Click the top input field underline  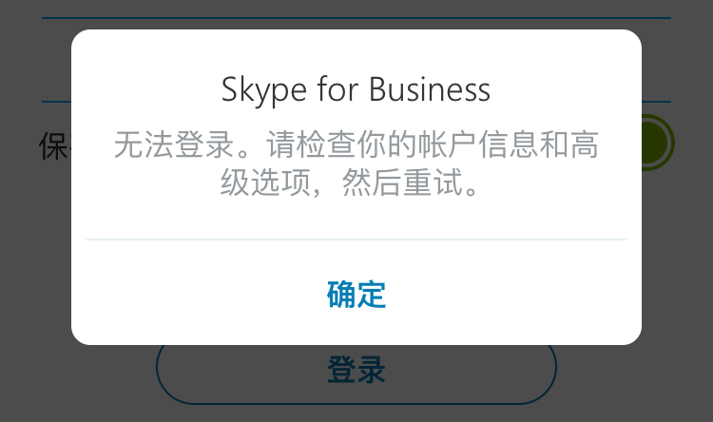tap(356, 18)
